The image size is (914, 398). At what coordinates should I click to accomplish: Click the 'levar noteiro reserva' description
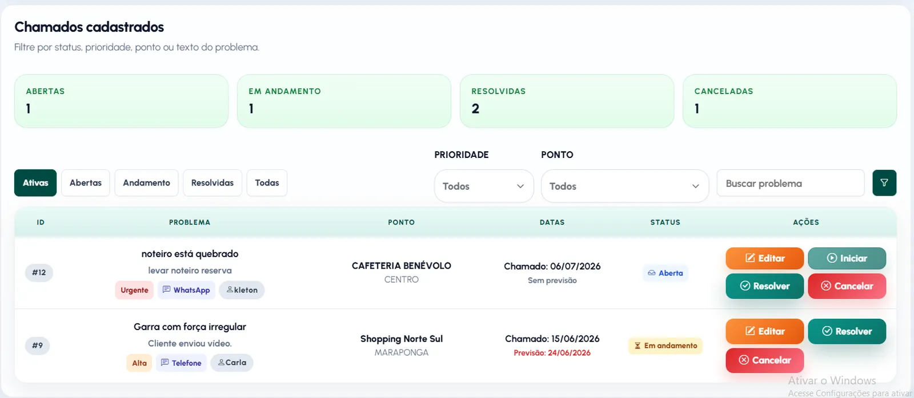click(x=190, y=270)
